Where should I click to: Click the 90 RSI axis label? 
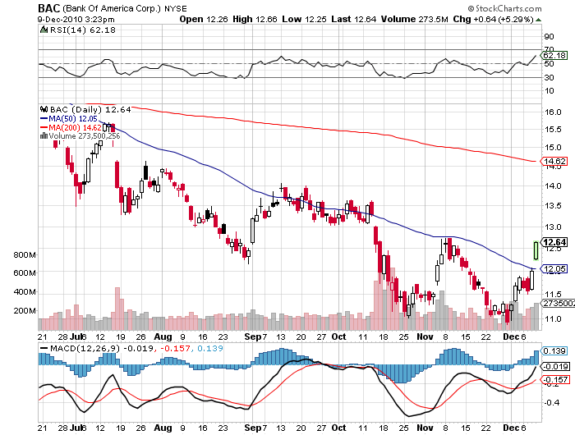pos(549,37)
